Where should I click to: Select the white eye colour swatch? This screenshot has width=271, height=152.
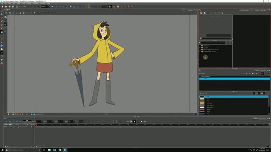[x=202, y=107]
